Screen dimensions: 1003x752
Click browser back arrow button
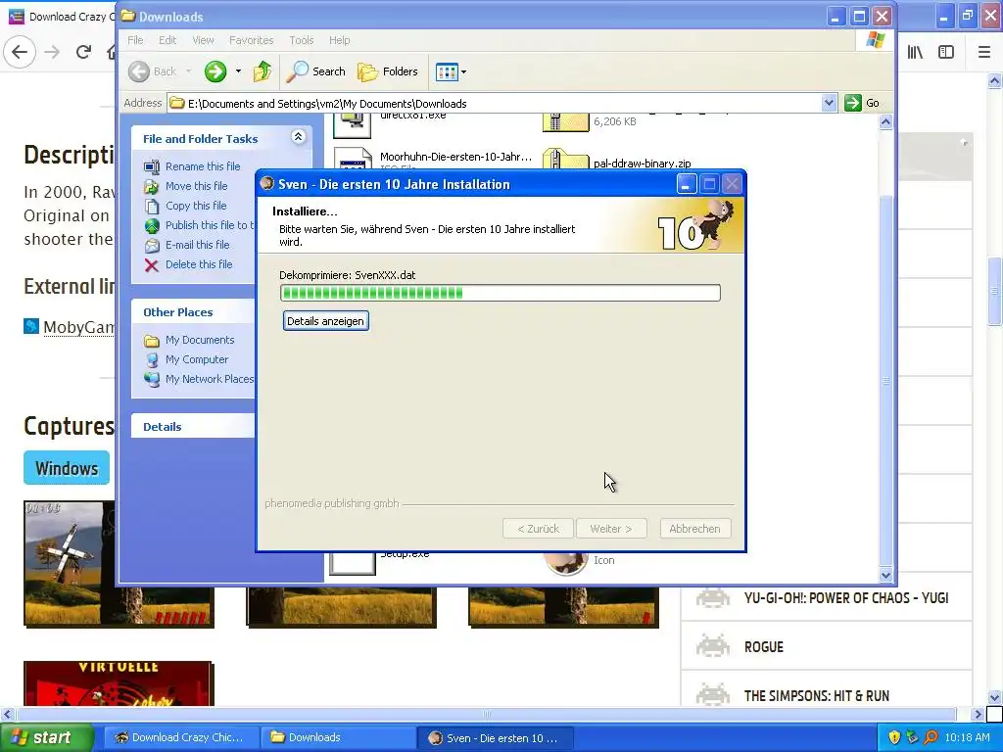pyautogui.click(x=20, y=52)
